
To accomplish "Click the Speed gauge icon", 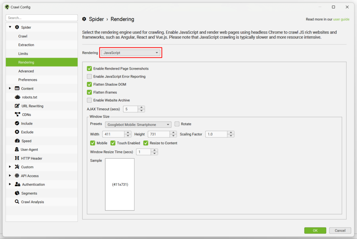I will coord(17,141).
